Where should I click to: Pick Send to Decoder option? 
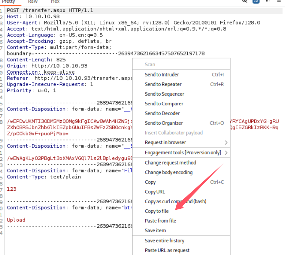(x=162, y=113)
